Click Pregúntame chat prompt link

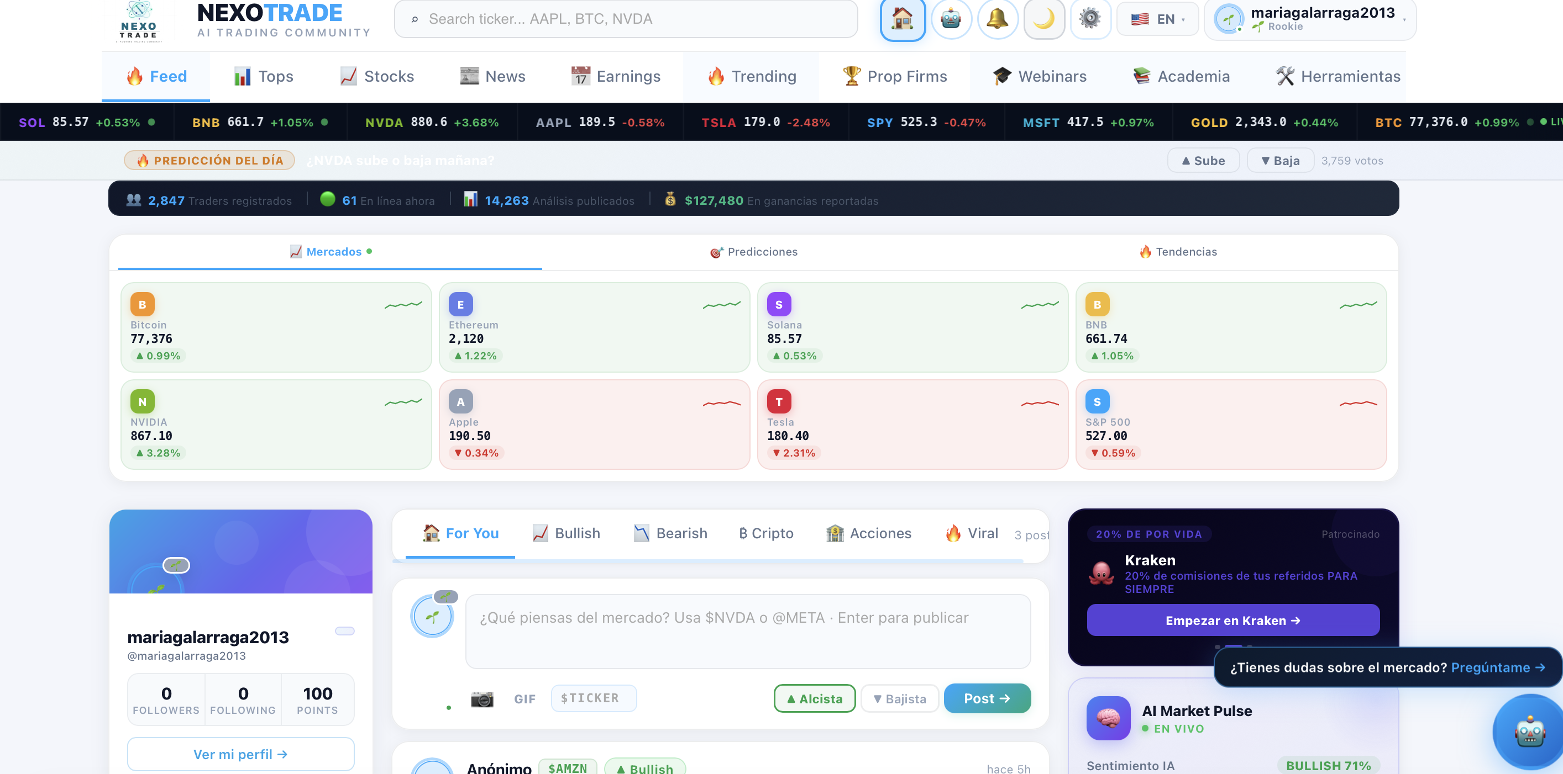[x=1497, y=667]
